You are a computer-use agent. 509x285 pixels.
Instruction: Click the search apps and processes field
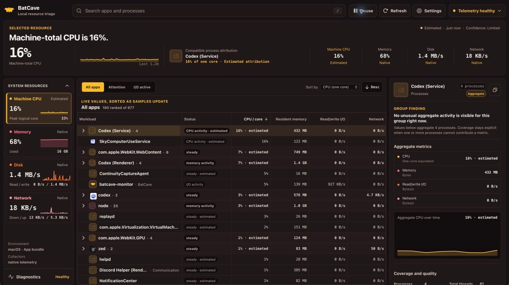click(208, 11)
